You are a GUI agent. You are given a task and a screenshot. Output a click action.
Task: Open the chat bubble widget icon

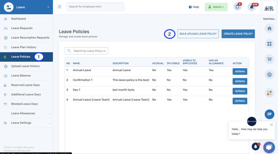269,147
